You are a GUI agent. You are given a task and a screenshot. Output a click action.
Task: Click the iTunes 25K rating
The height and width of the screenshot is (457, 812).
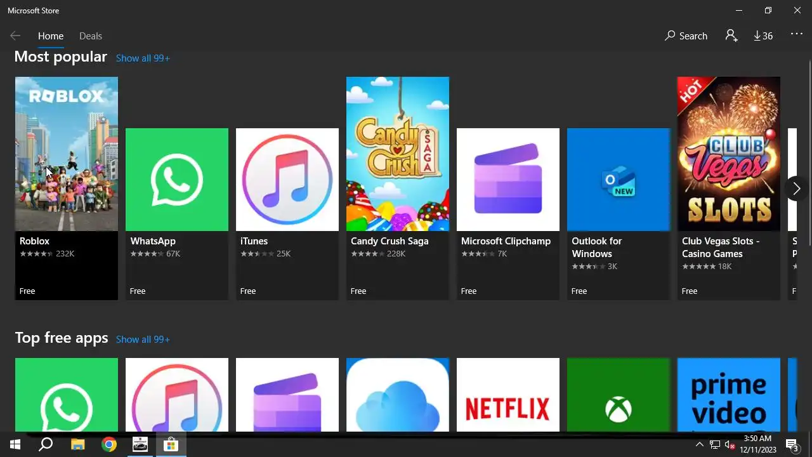point(266,254)
